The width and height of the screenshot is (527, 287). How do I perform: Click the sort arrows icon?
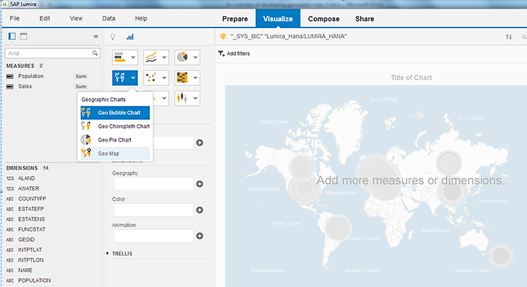(x=509, y=37)
